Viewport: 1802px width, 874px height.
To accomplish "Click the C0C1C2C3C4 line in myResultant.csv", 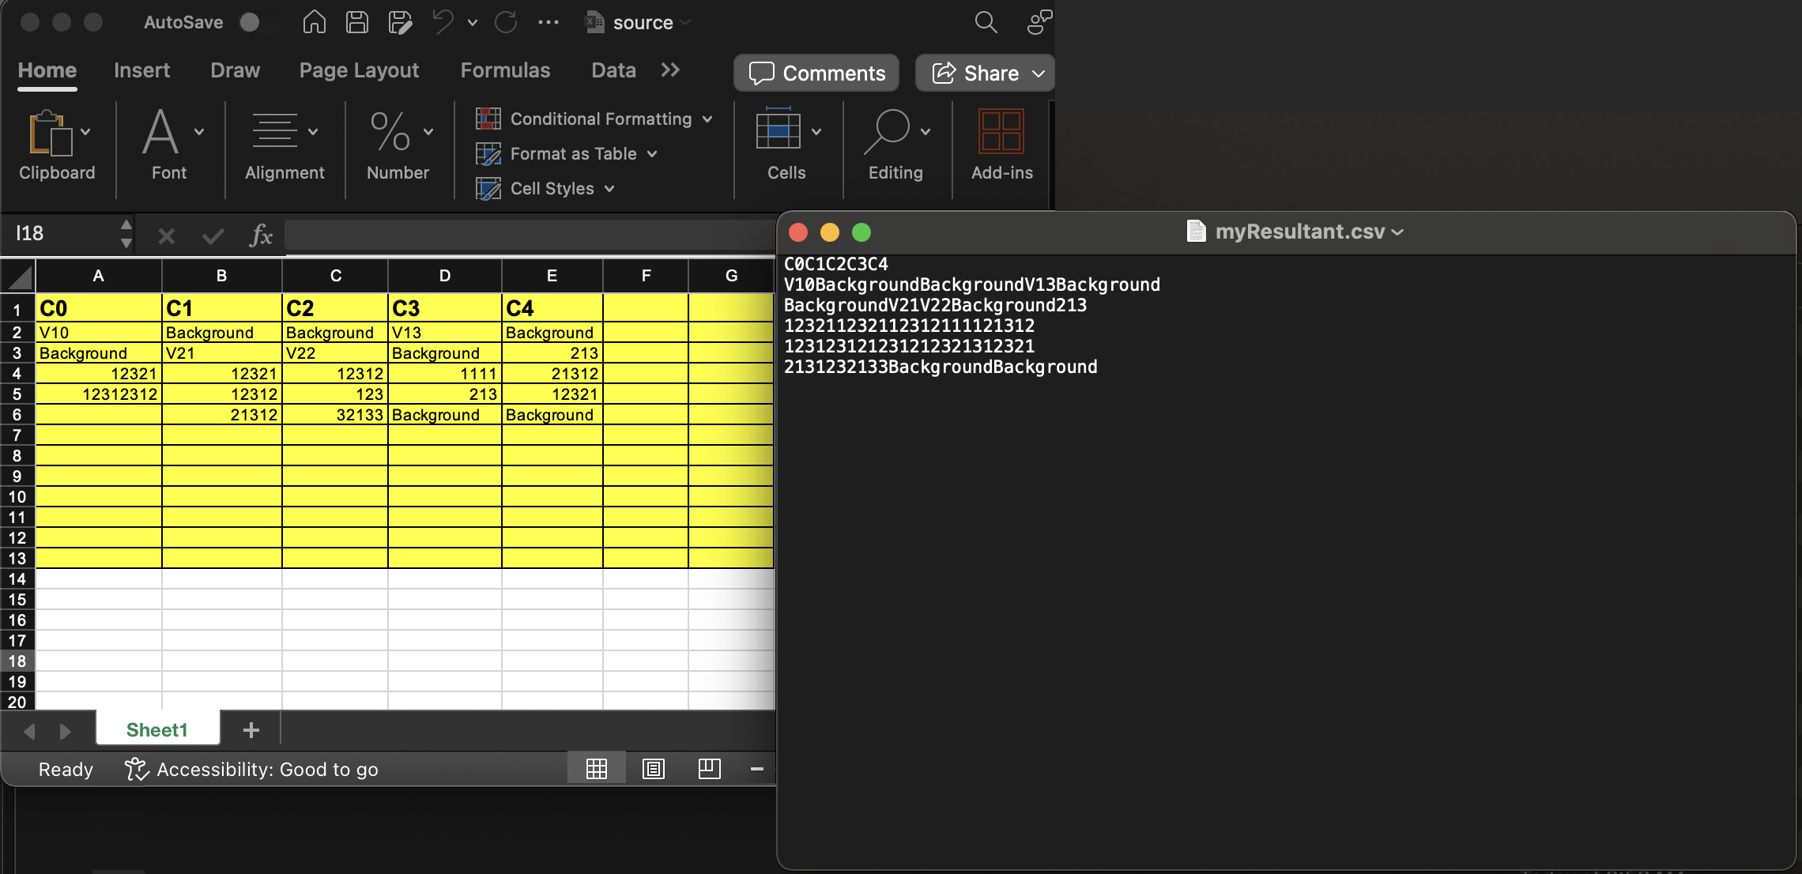I will tap(836, 264).
